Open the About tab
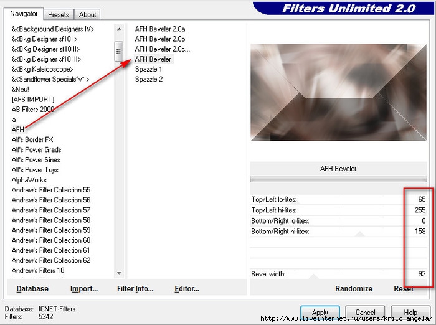The height and width of the screenshot is (325, 436). tap(87, 15)
